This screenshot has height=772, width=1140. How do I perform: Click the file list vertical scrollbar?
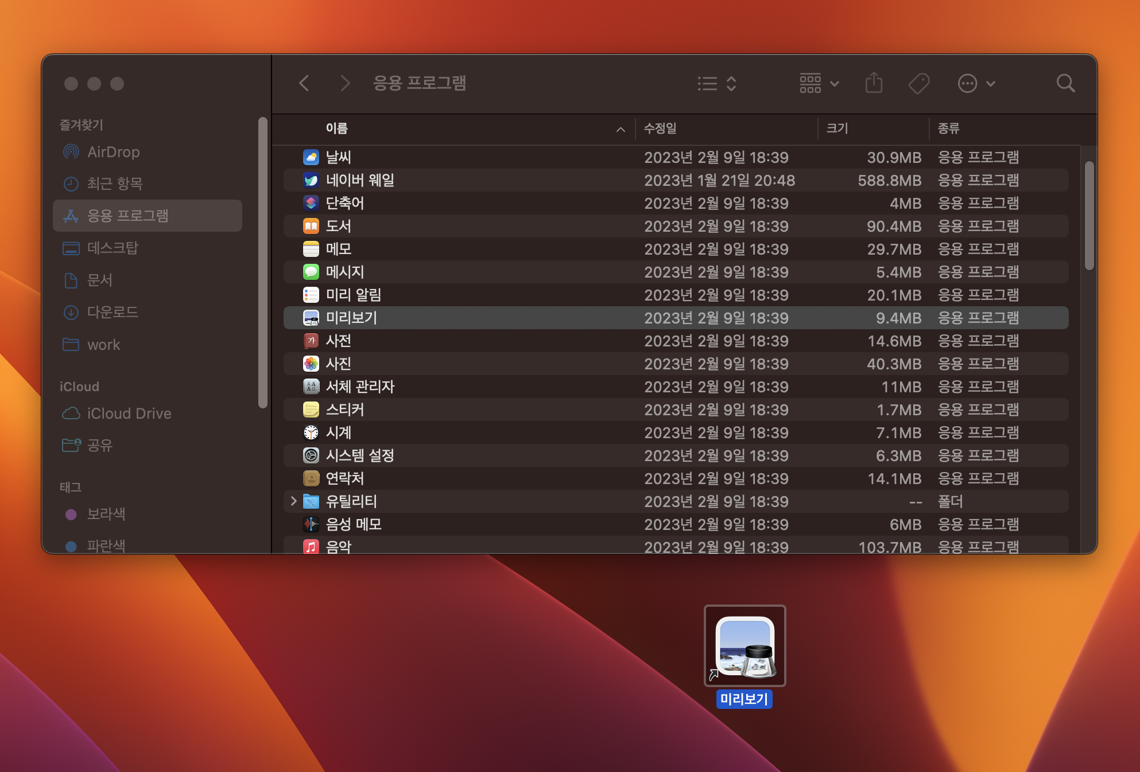(x=1089, y=216)
